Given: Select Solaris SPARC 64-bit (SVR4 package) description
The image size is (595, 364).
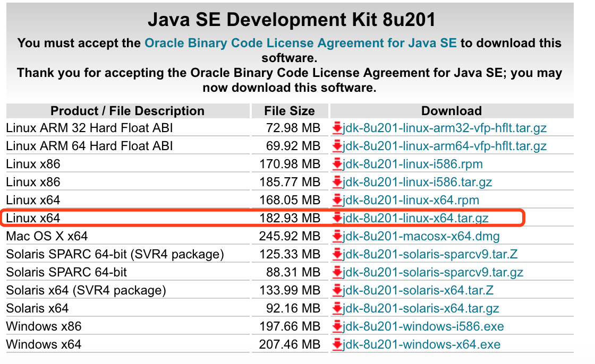Looking at the screenshot, I should [x=115, y=254].
